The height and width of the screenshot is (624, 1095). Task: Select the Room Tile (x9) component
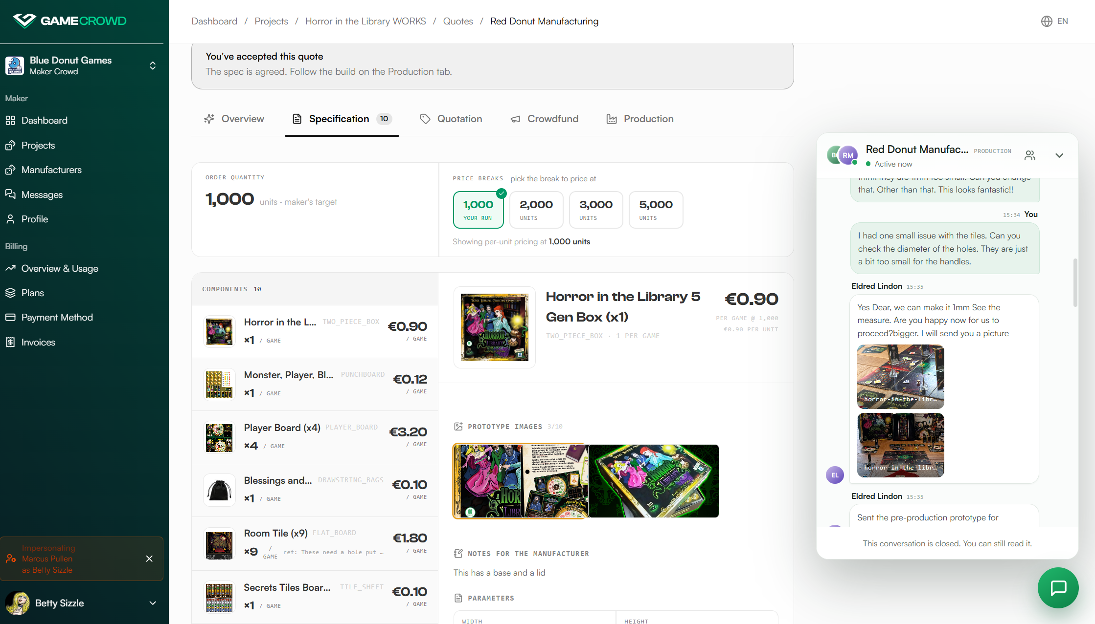click(x=315, y=543)
